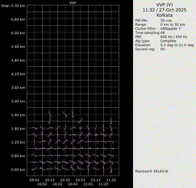Select the 10:51 time label
196x188 pixels.
(x=80, y=180)
